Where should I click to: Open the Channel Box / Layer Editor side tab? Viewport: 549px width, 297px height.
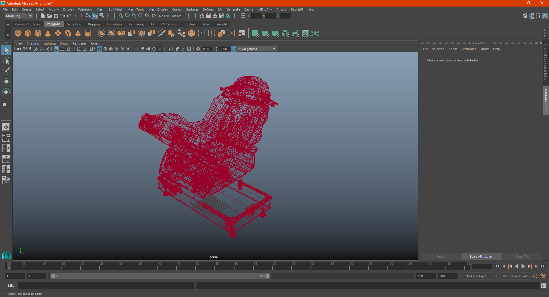coord(546,63)
